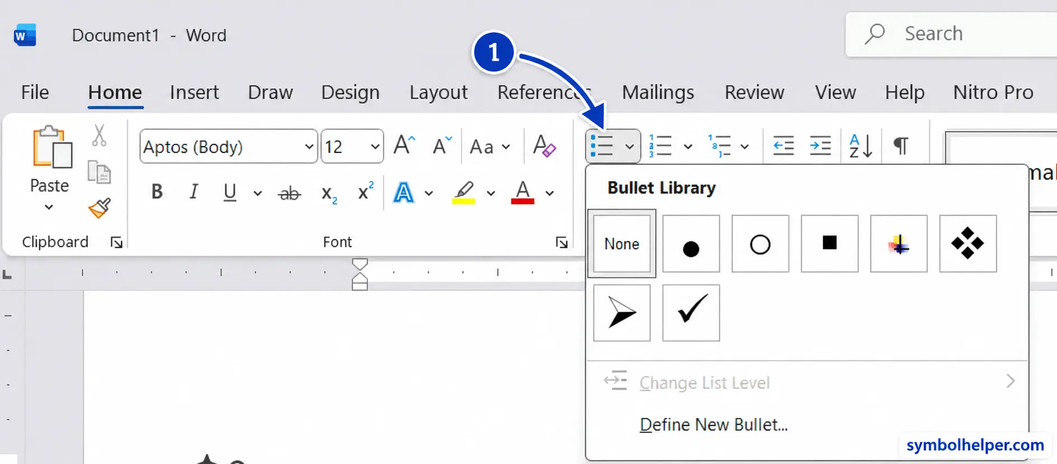
Task: Click the numbered list icon
Action: pyautogui.click(x=661, y=146)
